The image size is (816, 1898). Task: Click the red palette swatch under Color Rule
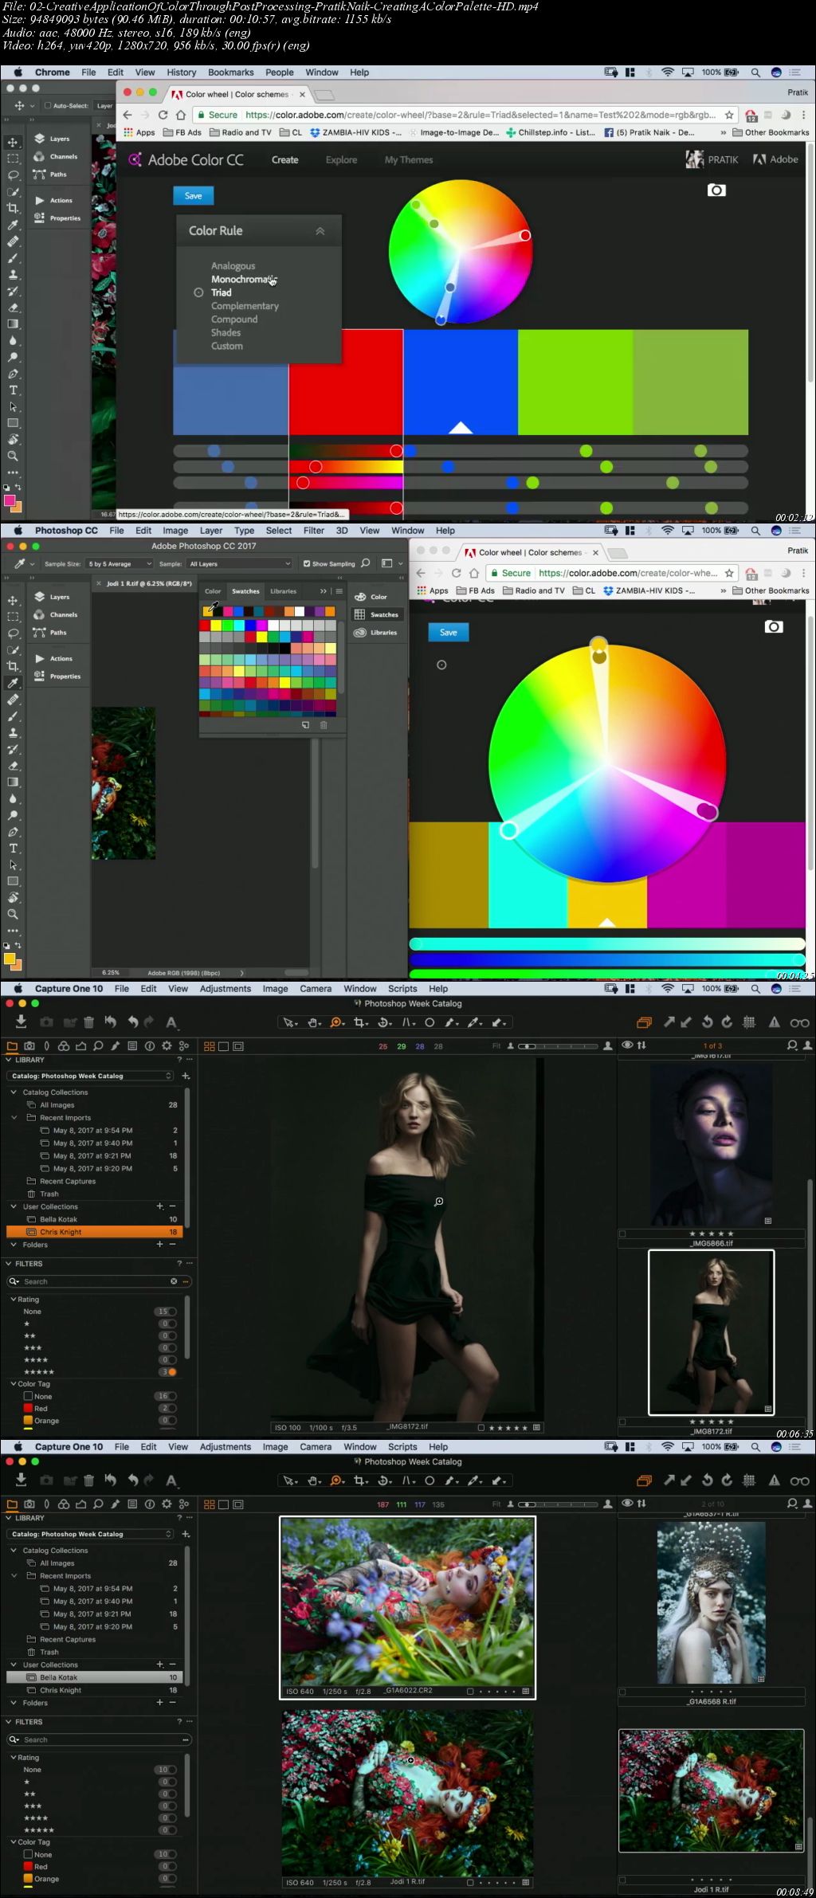346,382
